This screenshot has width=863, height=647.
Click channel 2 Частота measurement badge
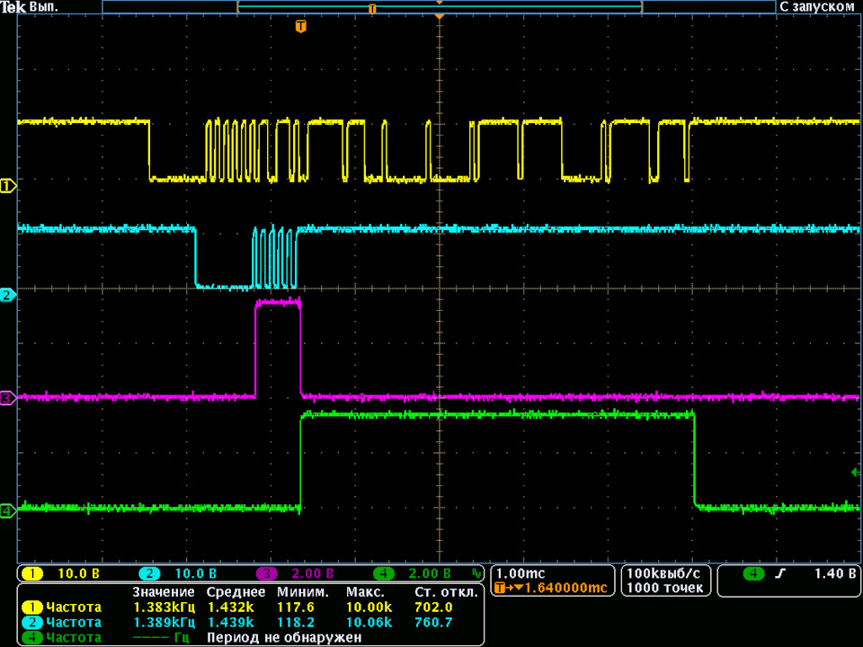(32, 623)
